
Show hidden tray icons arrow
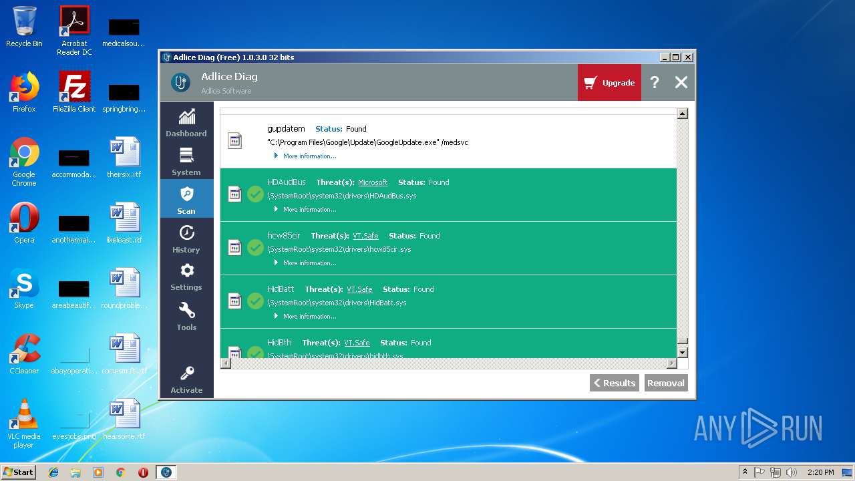click(x=745, y=472)
